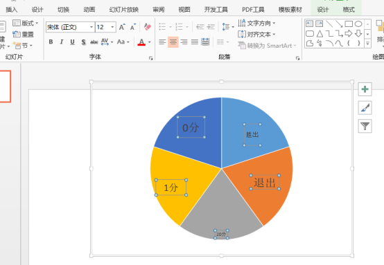Screen dimensions: 384x265
Task: Open chart filters funnel button
Action: 365,126
